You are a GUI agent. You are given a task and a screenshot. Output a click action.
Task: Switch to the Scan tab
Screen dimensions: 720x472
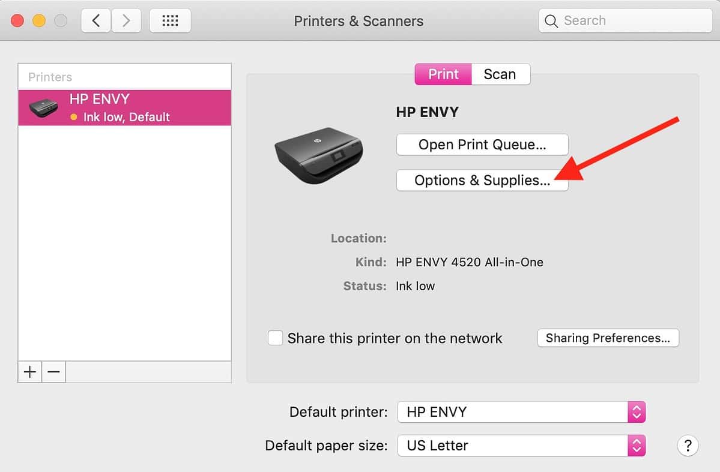click(500, 74)
